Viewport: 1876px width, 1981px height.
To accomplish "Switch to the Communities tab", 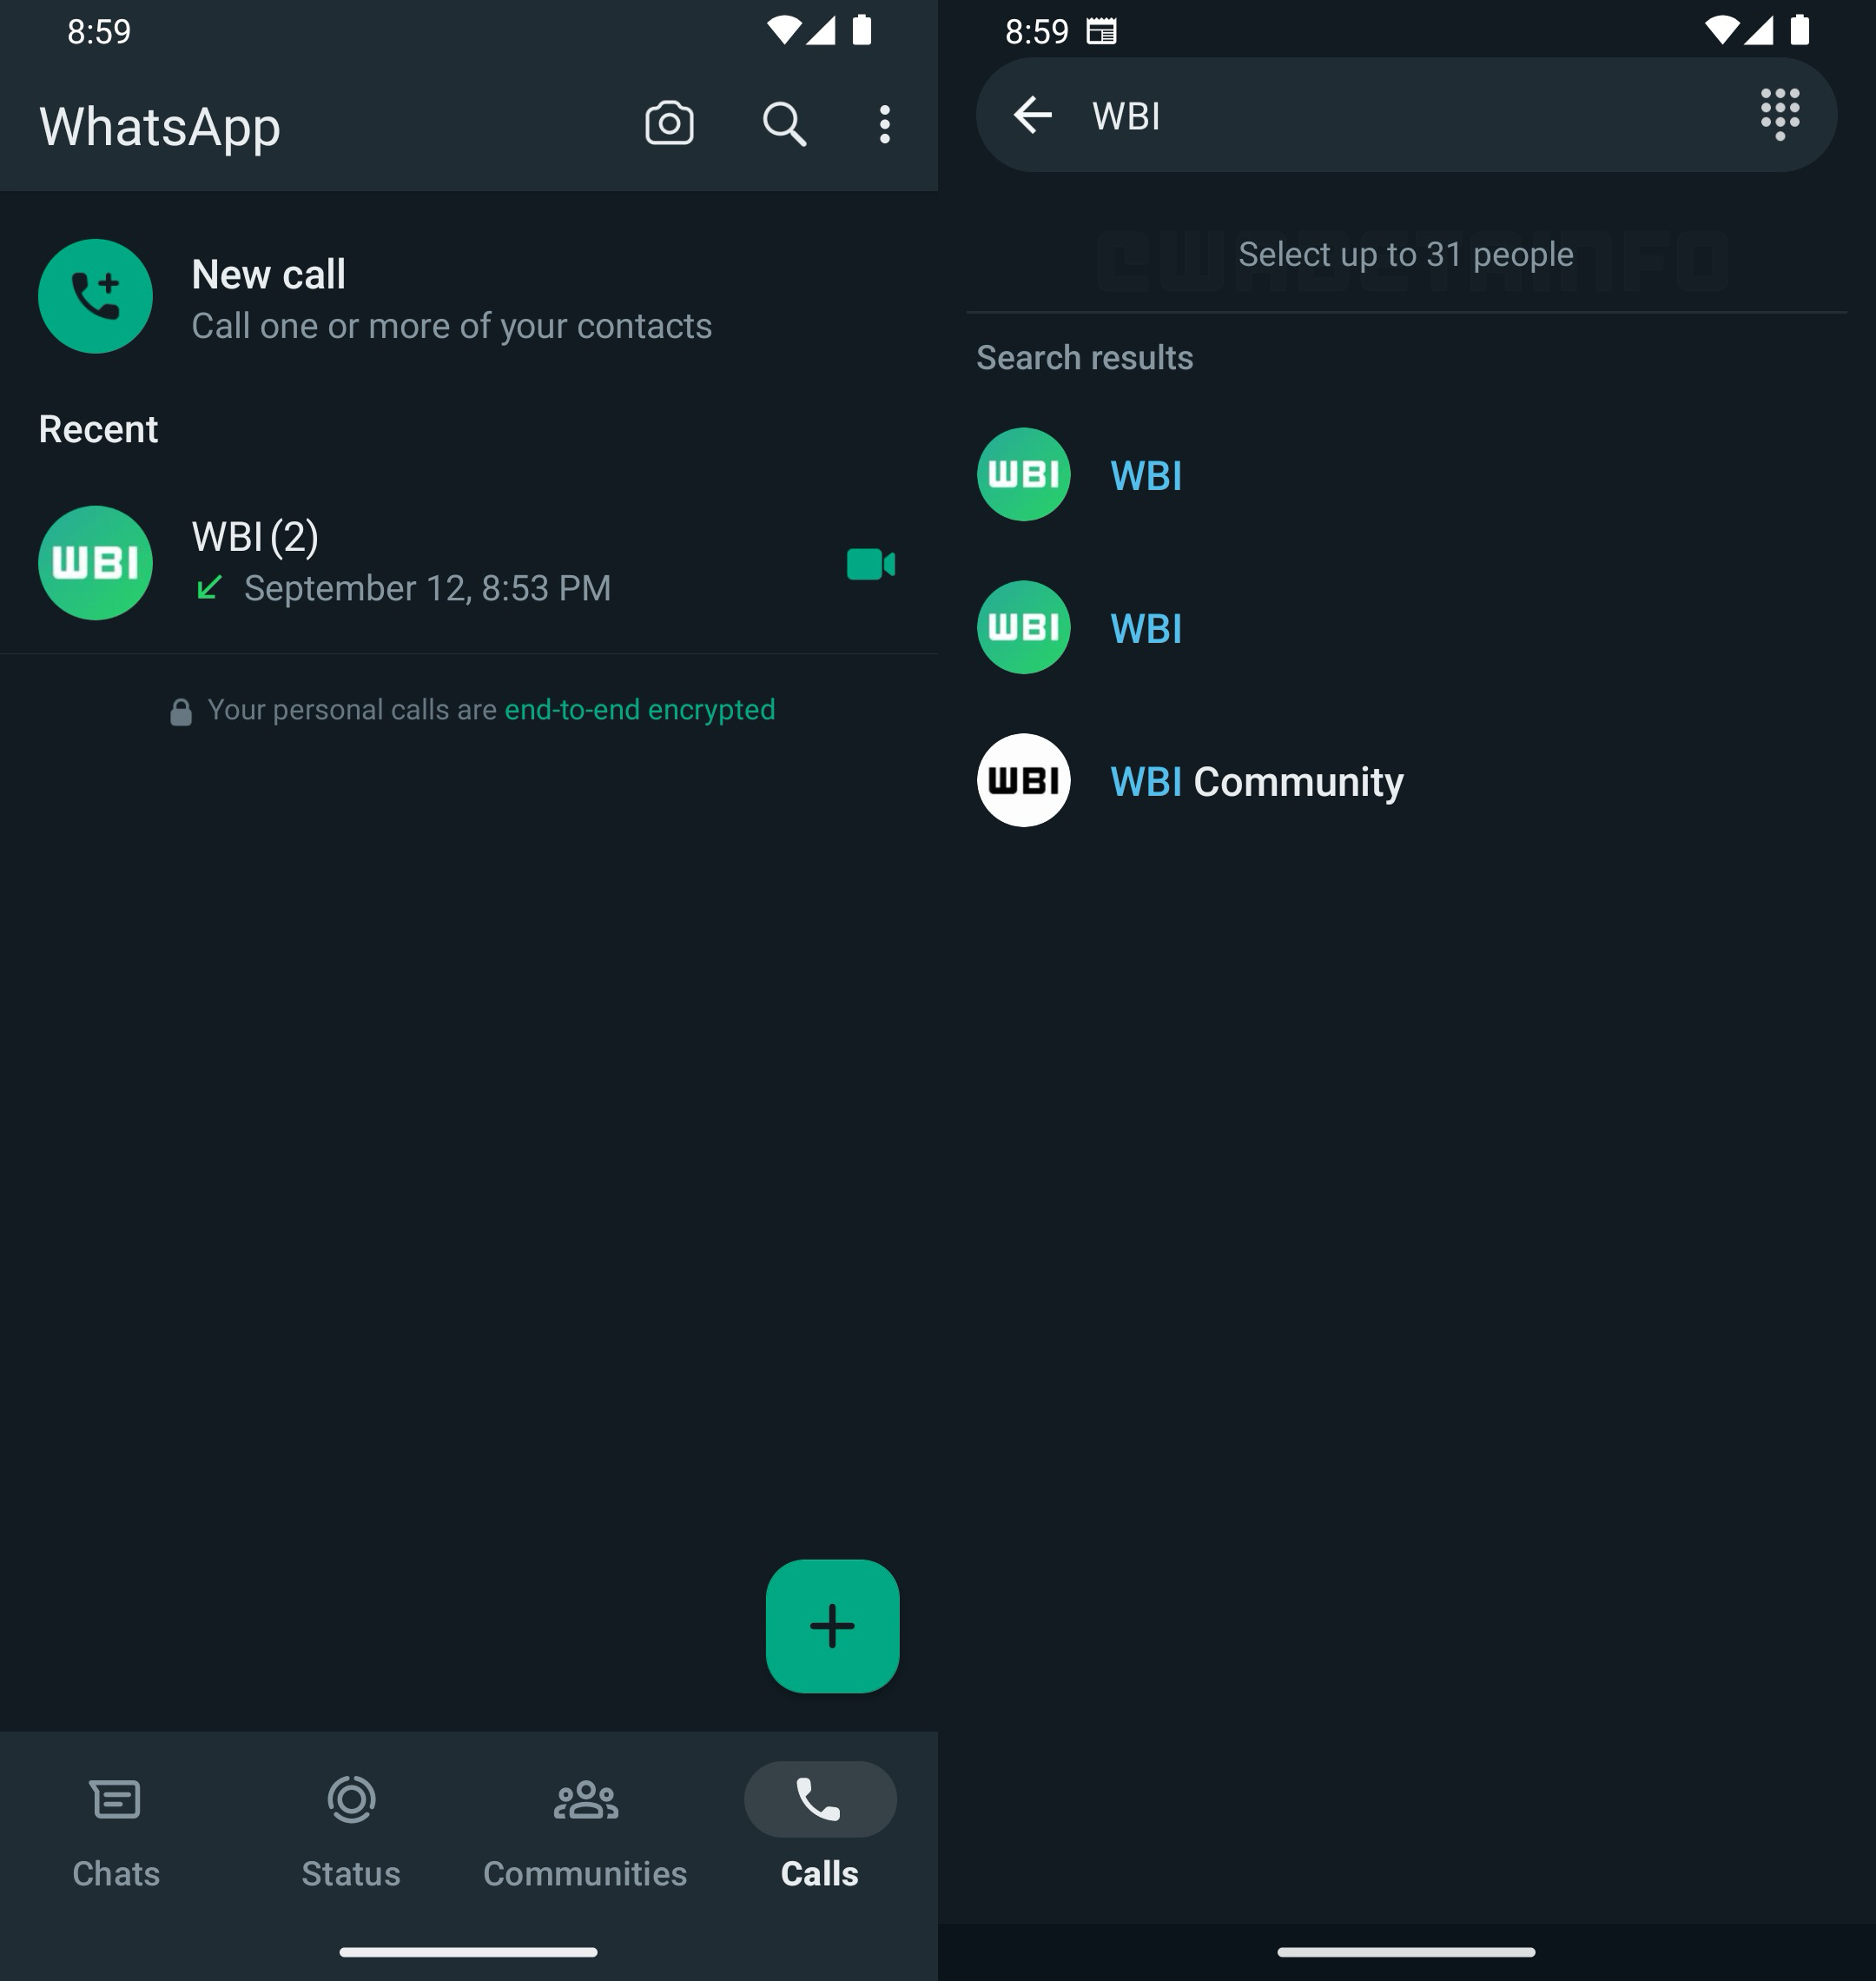I will (585, 1825).
